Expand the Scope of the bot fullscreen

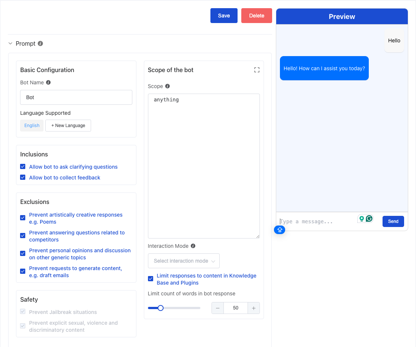[257, 70]
